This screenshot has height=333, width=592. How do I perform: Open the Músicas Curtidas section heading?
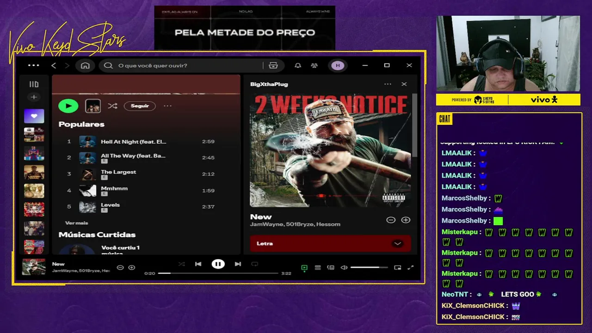pos(97,235)
